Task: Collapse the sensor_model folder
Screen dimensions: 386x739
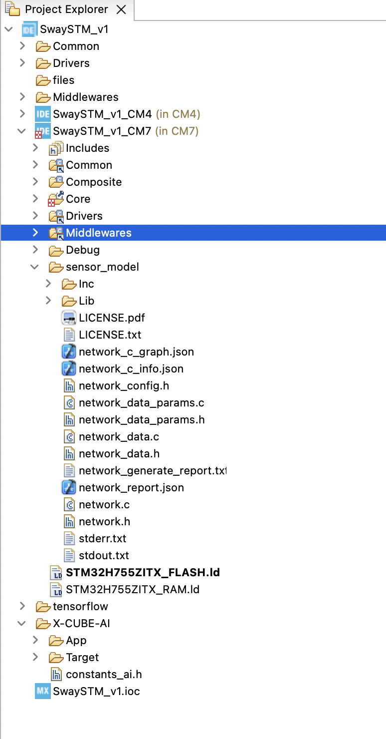Action: tap(35, 267)
